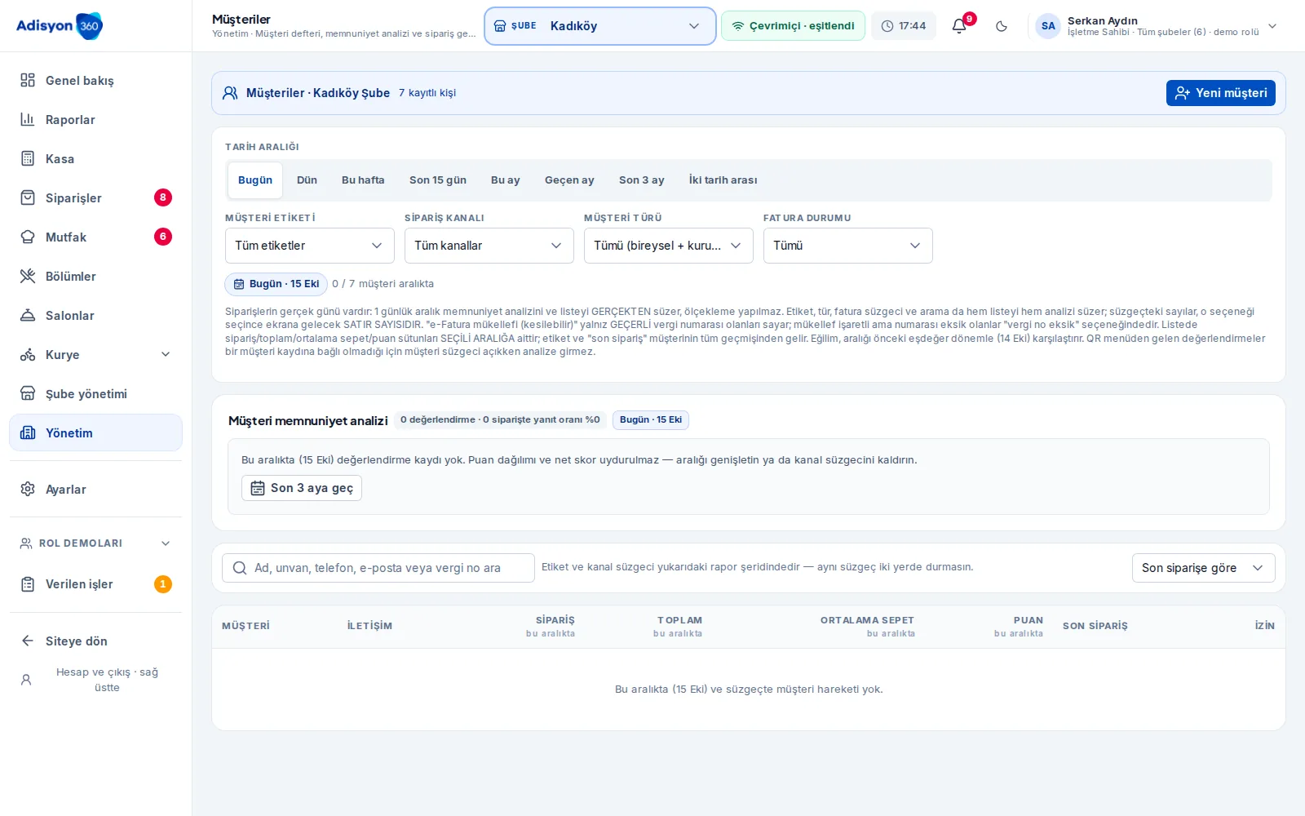Click the account user icon at sidebar bottom
The height and width of the screenshot is (816, 1305).
26,680
